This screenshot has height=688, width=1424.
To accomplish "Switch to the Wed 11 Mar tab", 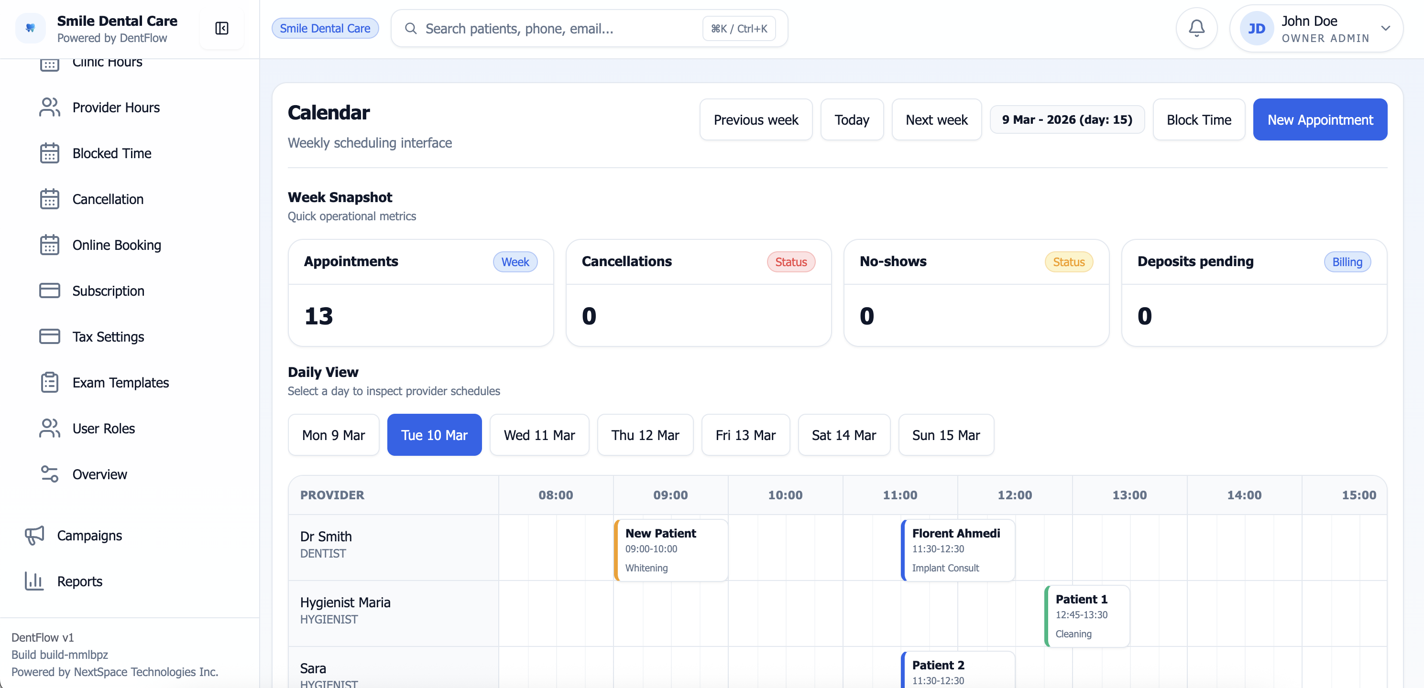I will point(539,435).
